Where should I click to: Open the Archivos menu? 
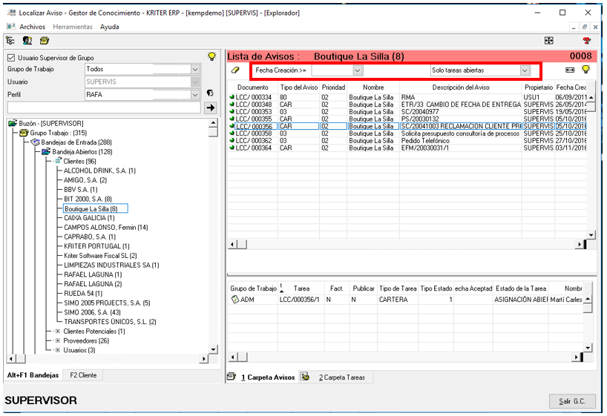(x=32, y=27)
